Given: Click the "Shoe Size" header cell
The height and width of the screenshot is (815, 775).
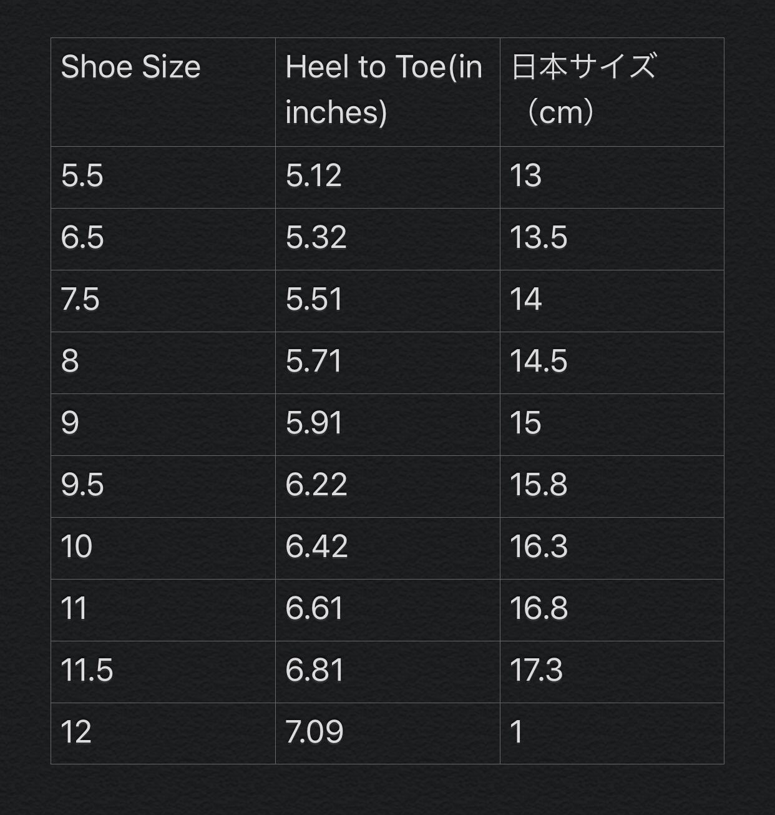Looking at the screenshot, I should (x=162, y=92).
